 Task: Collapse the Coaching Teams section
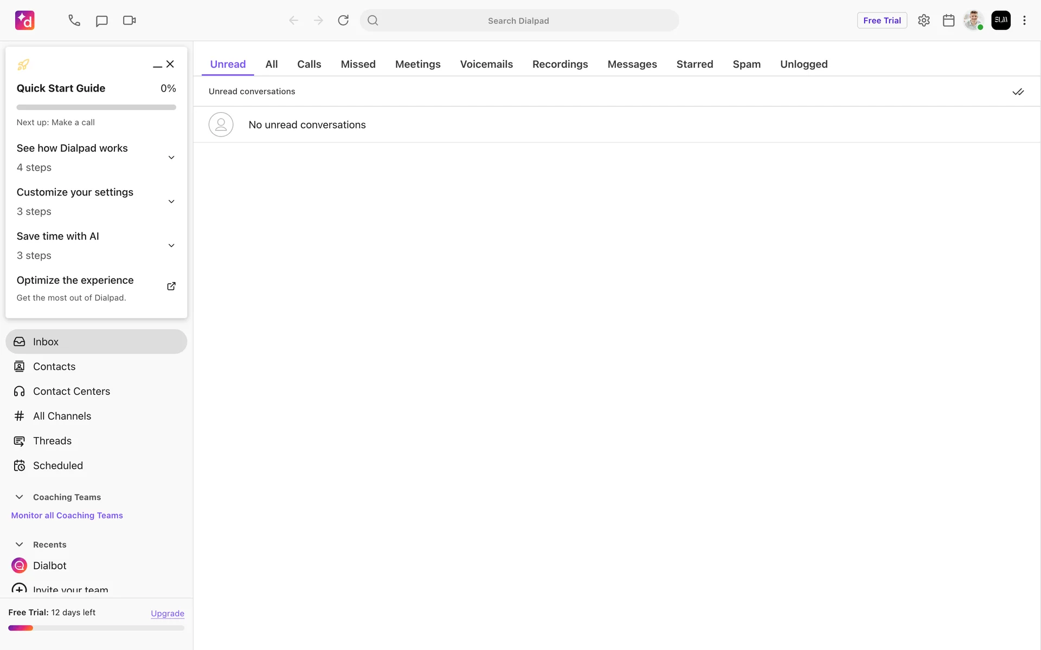click(20, 497)
